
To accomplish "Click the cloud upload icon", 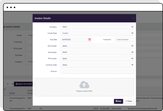I will click(84, 85).
